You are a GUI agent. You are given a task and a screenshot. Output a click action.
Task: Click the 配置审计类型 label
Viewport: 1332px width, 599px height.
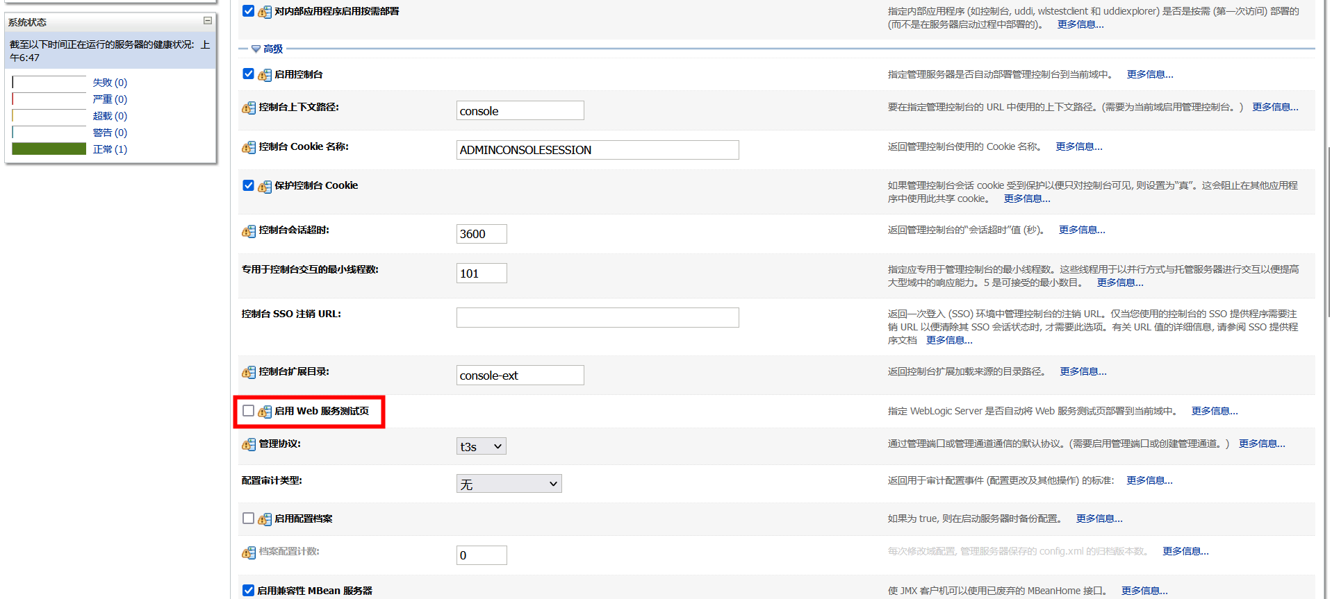click(272, 480)
